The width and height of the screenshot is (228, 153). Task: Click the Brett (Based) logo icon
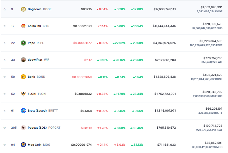point(23,111)
